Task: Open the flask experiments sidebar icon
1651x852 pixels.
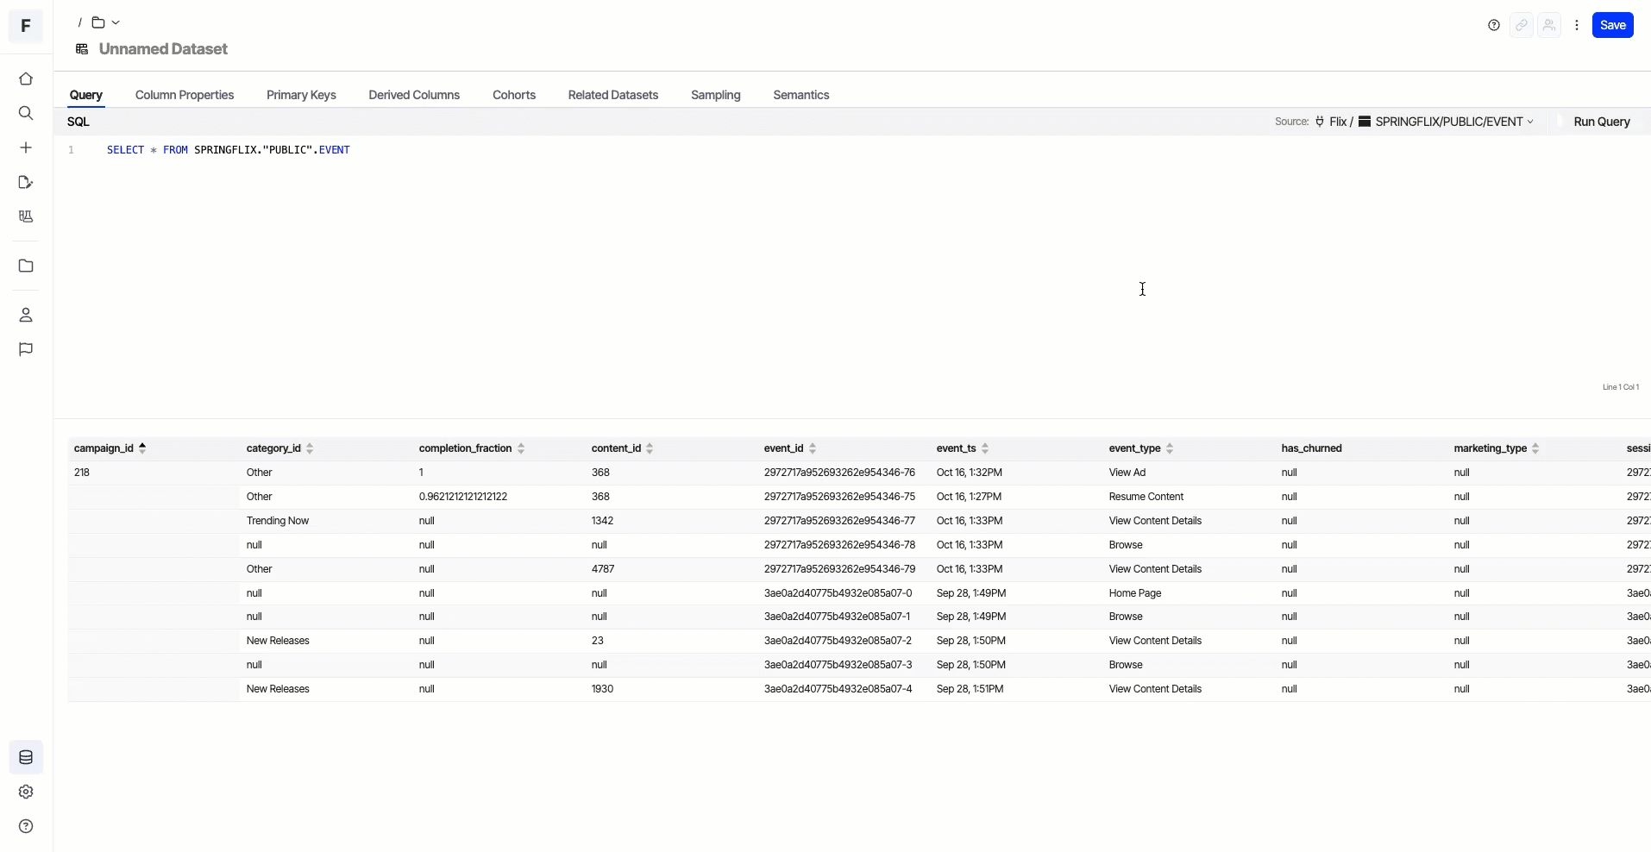Action: pos(26,217)
